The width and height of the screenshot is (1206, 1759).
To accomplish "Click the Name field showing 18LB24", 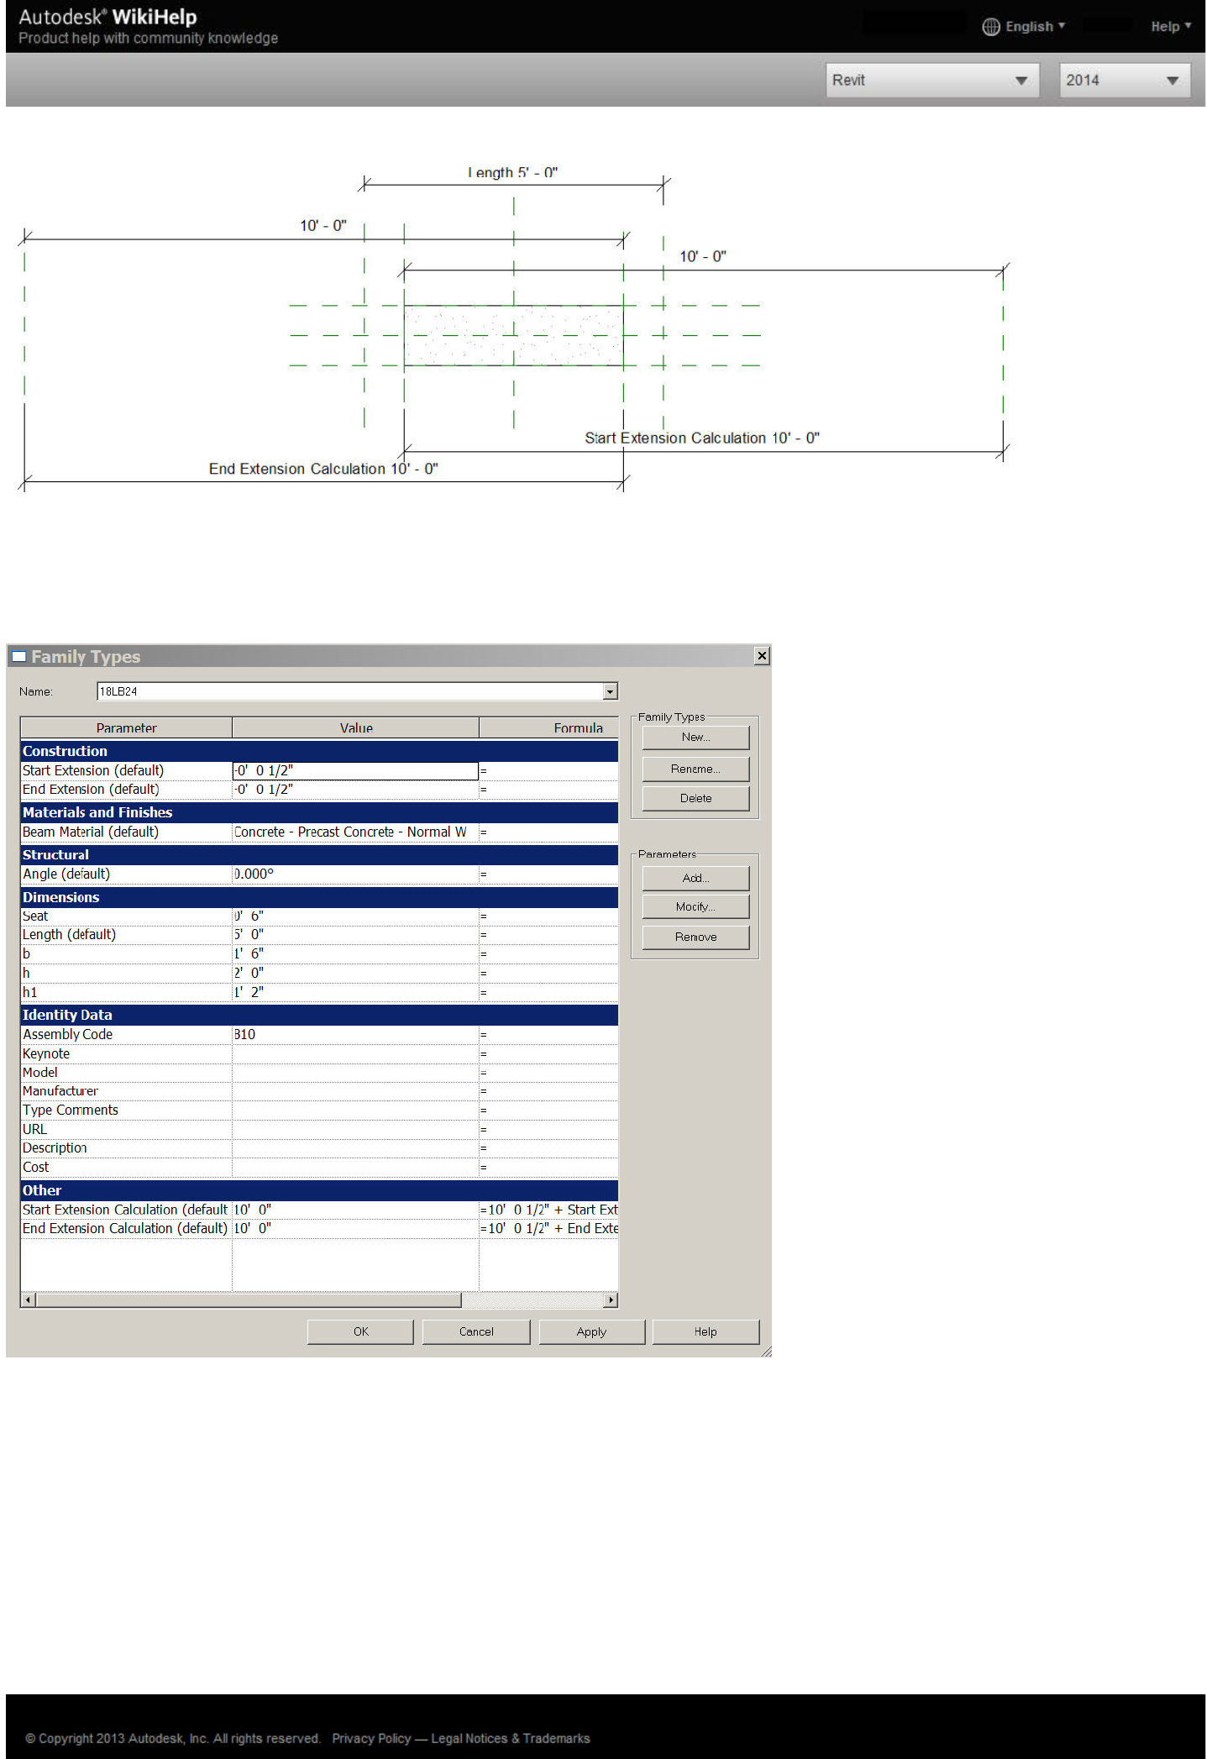I will coord(350,691).
